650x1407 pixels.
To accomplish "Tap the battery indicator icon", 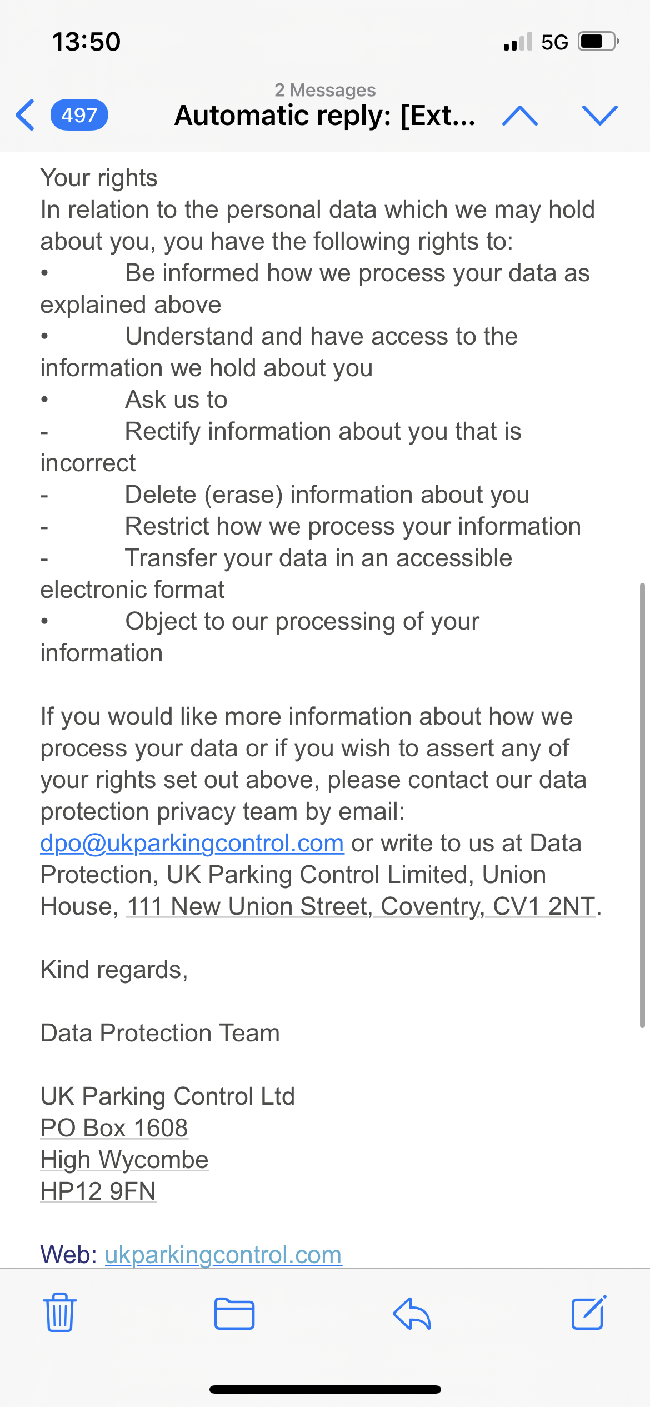I will 598,42.
